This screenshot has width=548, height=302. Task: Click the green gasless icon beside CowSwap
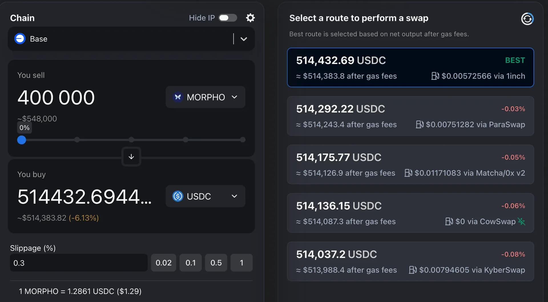coord(521,222)
